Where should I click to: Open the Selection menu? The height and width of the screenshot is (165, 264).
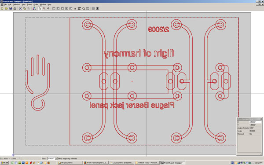(17, 4)
